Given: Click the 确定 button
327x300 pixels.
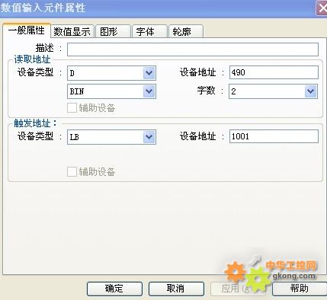Looking at the screenshot, I should click(x=114, y=289).
